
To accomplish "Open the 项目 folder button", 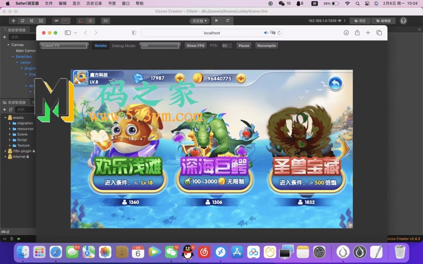I will [x=360, y=21].
